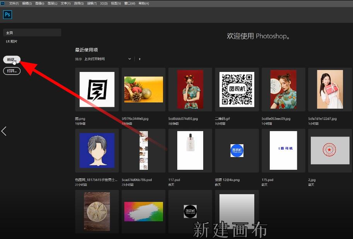Expand the 上次打开时间 sort dropdown
This screenshot has height=239, width=353.
[107, 59]
